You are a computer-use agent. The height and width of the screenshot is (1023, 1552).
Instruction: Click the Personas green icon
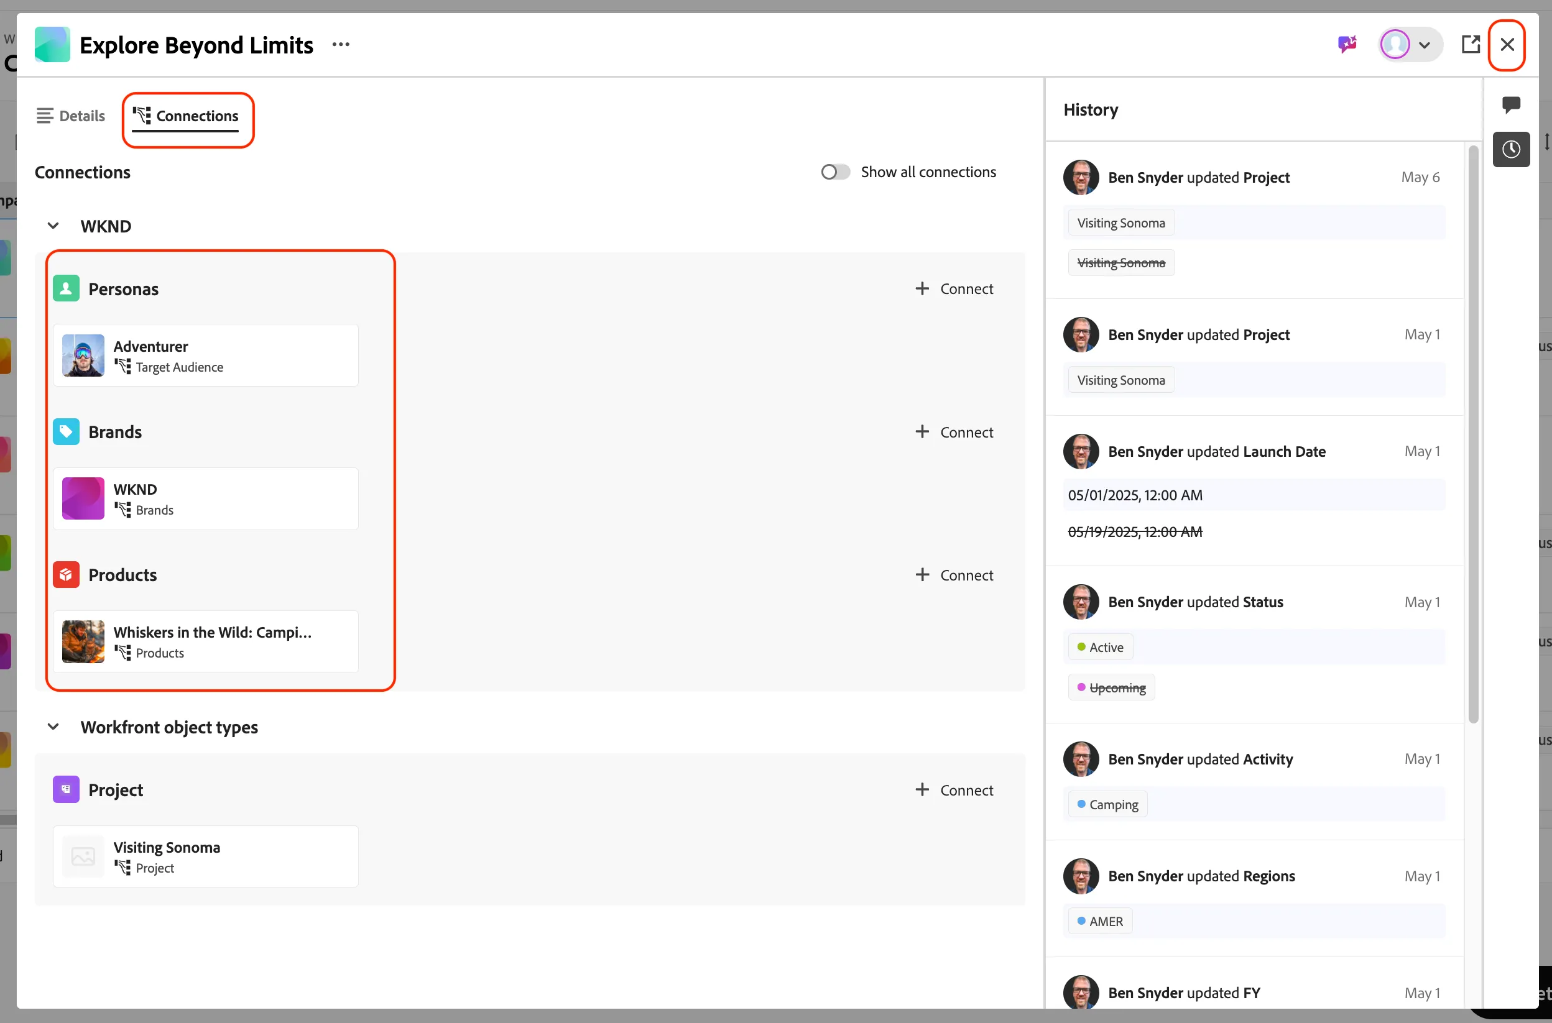tap(66, 288)
